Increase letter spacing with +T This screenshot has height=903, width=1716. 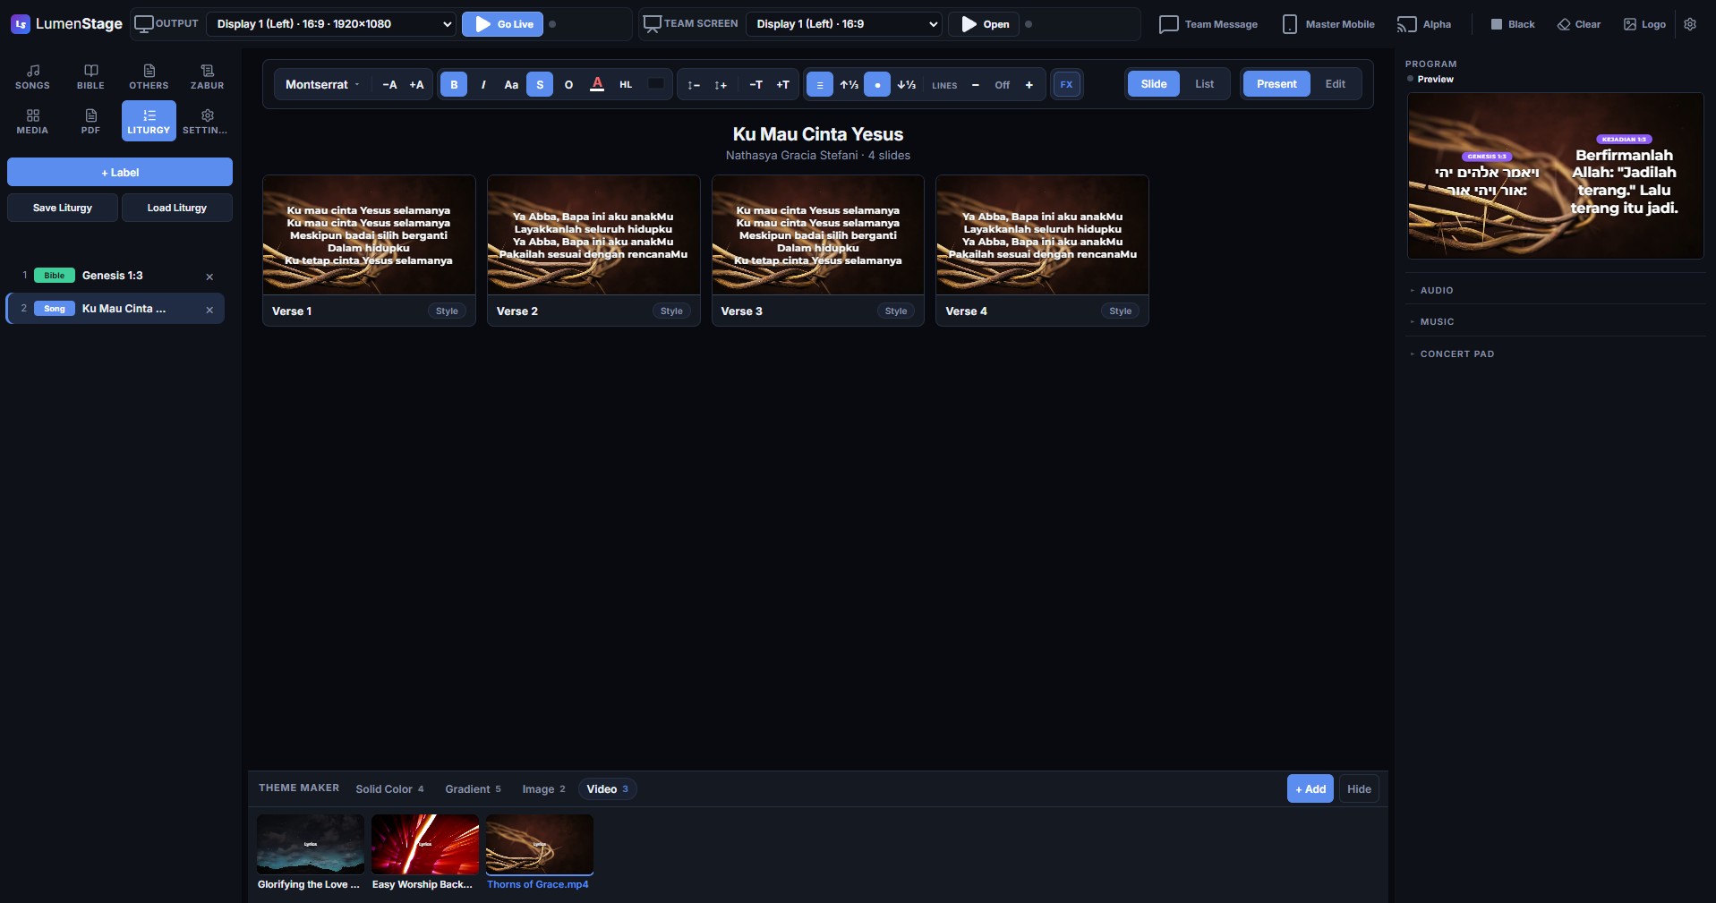point(782,85)
